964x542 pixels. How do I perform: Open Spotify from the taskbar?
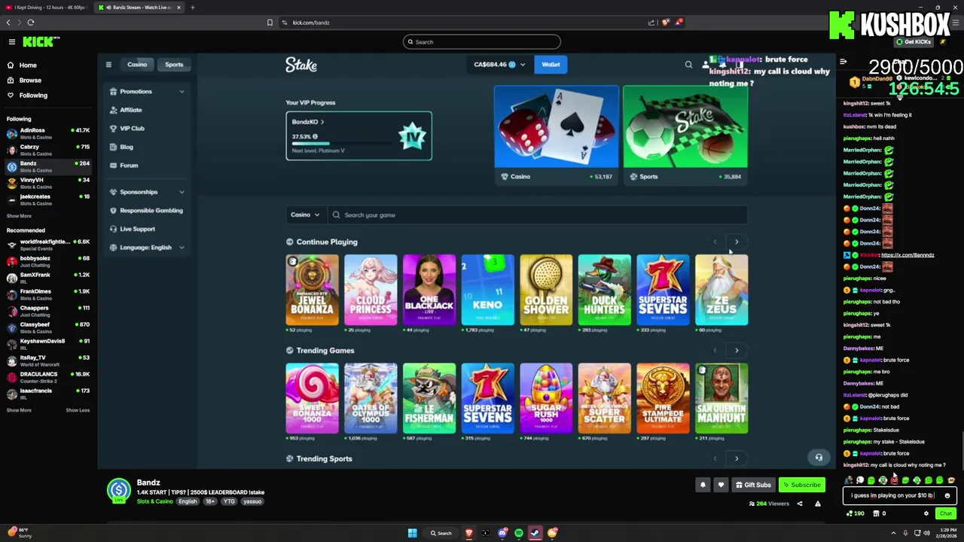click(x=519, y=533)
